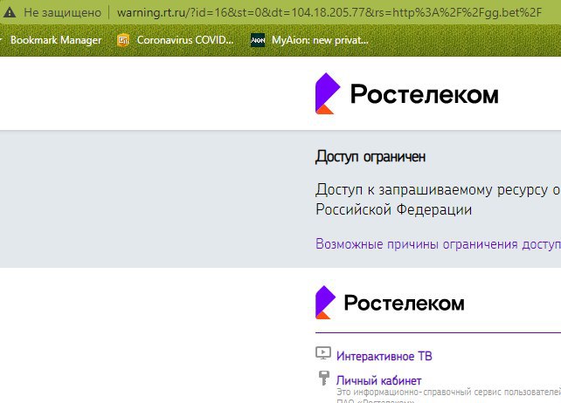Click the 'Российской Федерации' text line

click(393, 209)
